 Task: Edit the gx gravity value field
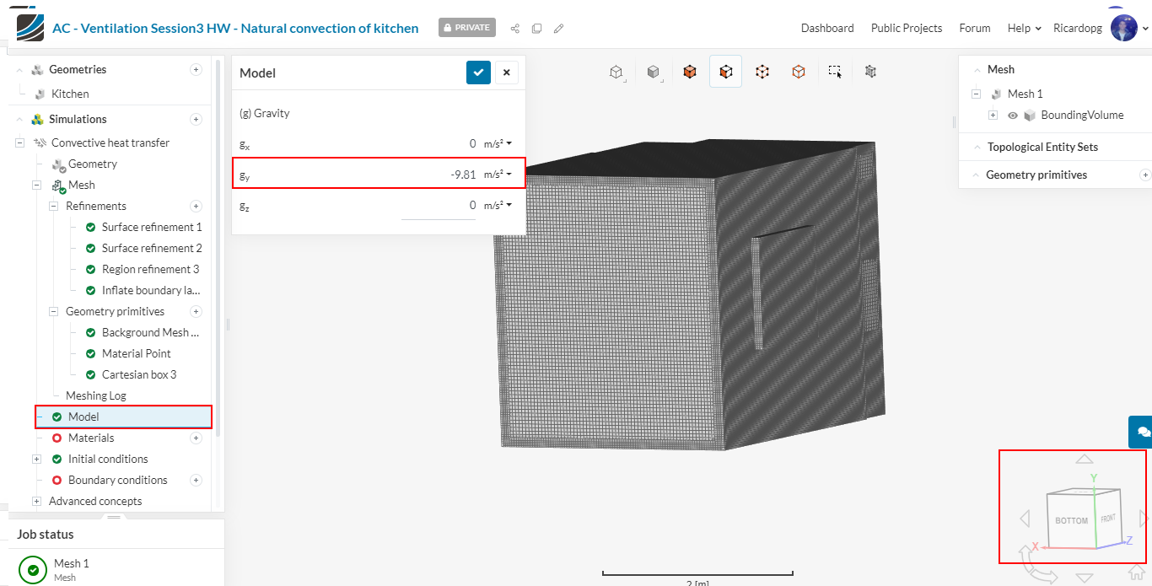(439, 143)
